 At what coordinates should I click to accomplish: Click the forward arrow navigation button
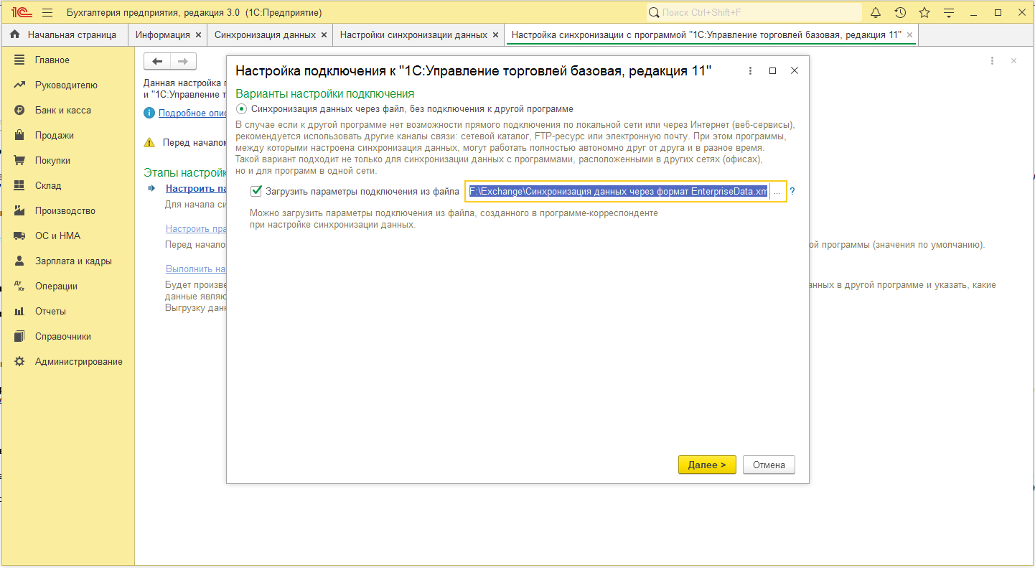(183, 62)
